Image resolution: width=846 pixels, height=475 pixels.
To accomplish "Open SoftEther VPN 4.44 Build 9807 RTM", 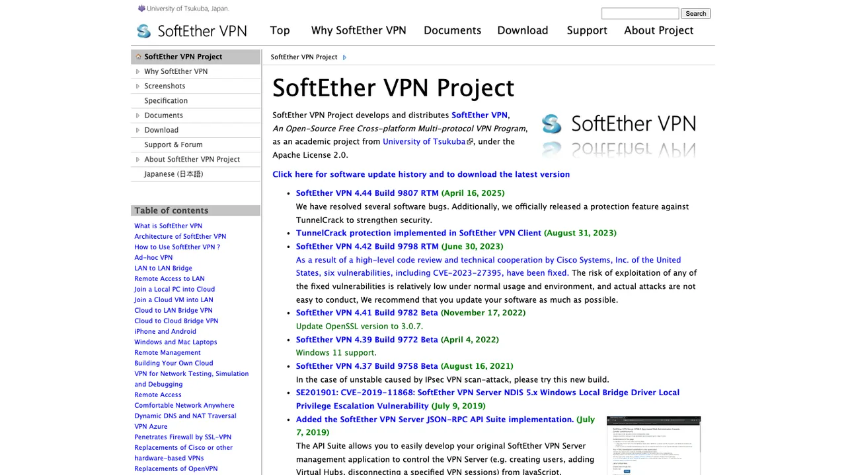I will tap(367, 193).
